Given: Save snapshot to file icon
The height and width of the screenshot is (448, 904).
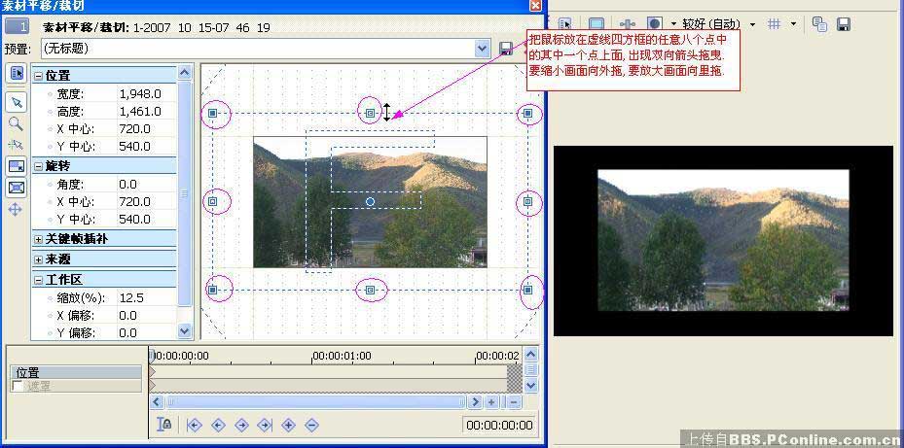Looking at the screenshot, I should [844, 23].
